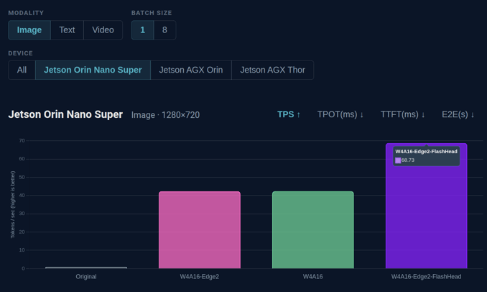Select Jetson Orin Nano Super device
Viewport: 487px width, 292px height.
[x=93, y=70]
